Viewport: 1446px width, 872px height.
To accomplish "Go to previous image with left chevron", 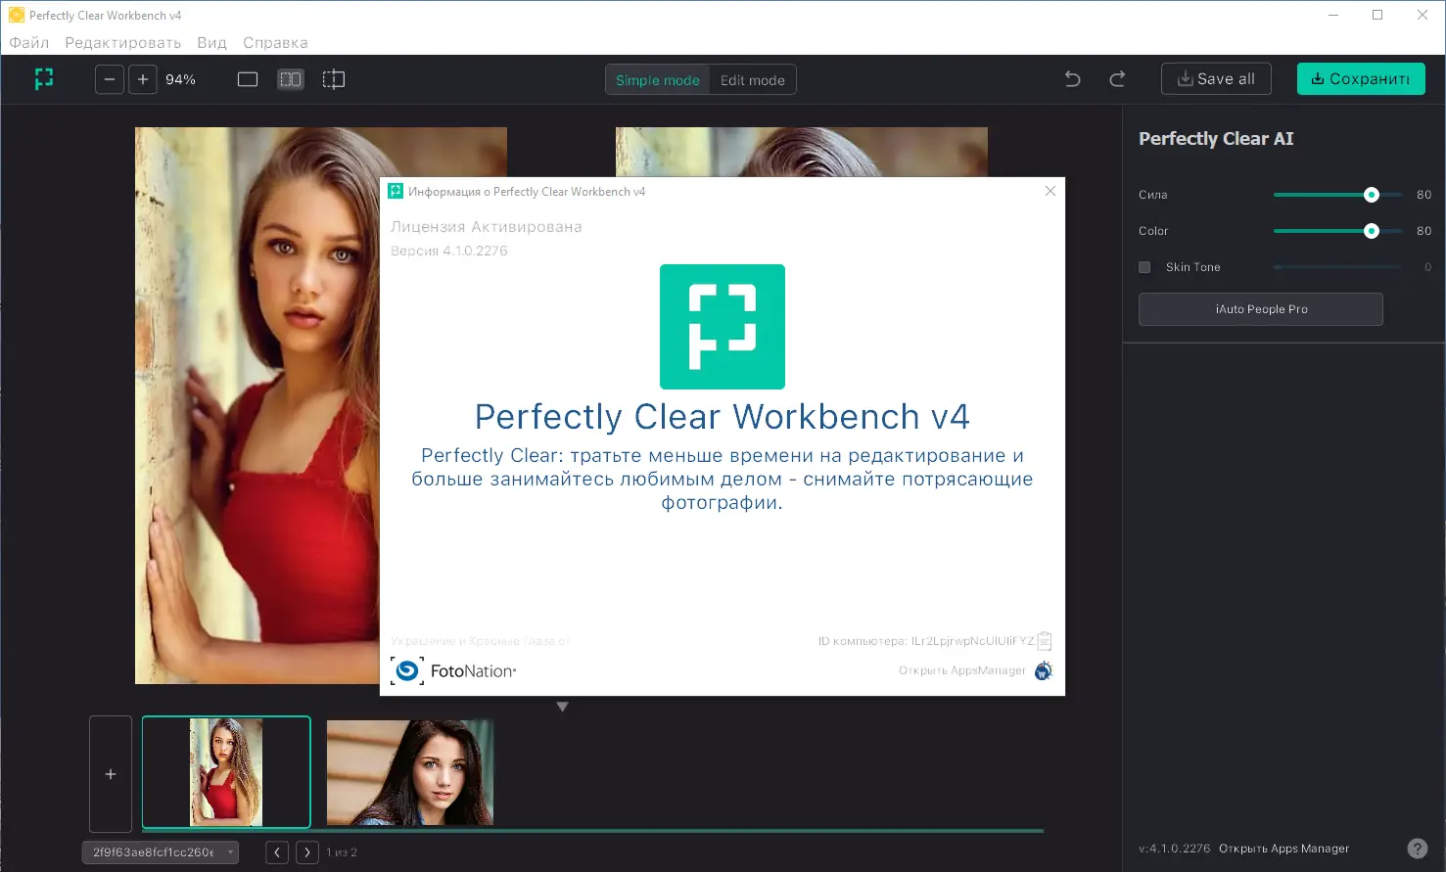I will click(x=277, y=851).
